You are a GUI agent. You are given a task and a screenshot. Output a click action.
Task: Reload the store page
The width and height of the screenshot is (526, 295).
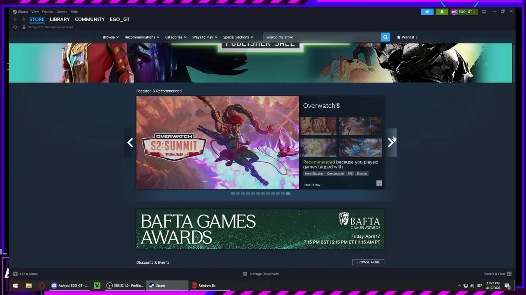click(x=15, y=27)
